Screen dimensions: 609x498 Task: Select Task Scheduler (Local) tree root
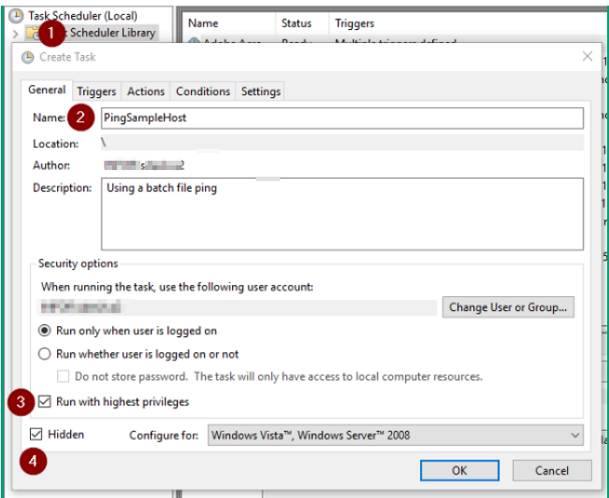point(82,16)
